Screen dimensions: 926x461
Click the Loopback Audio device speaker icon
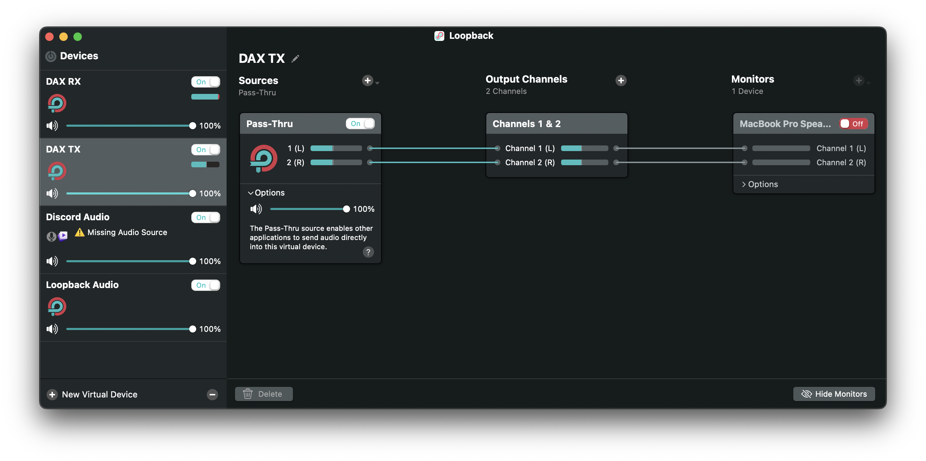(x=52, y=329)
